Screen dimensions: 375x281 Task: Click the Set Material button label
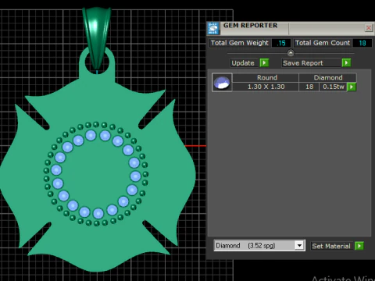(331, 246)
